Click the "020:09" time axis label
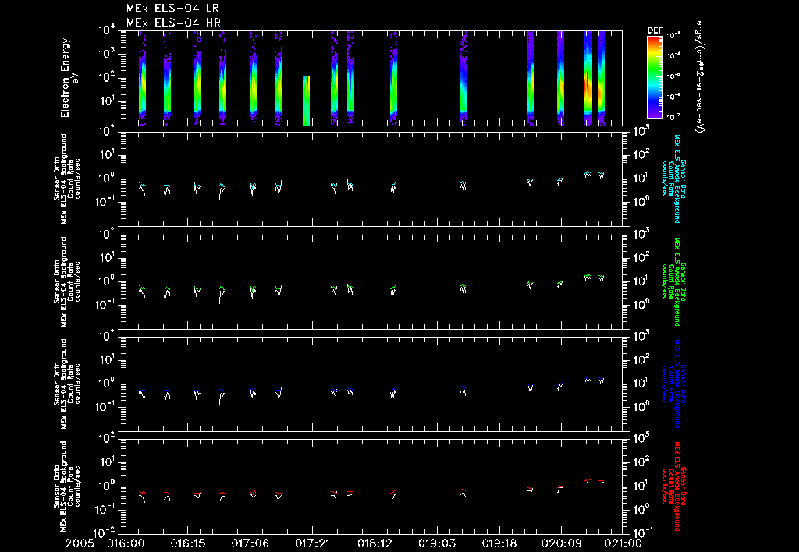The width and height of the screenshot is (799, 552). [561, 543]
